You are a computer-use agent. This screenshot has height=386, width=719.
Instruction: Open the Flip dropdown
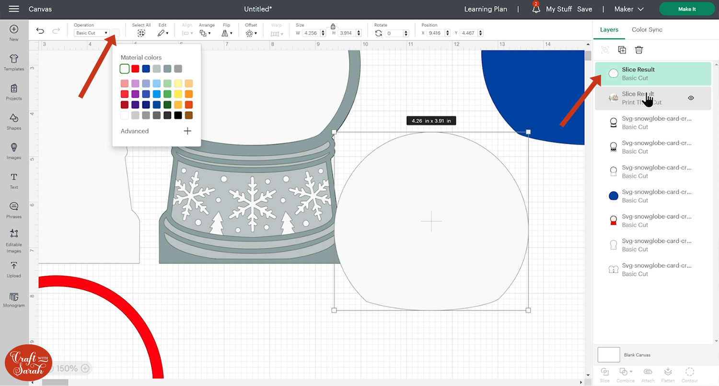(227, 33)
